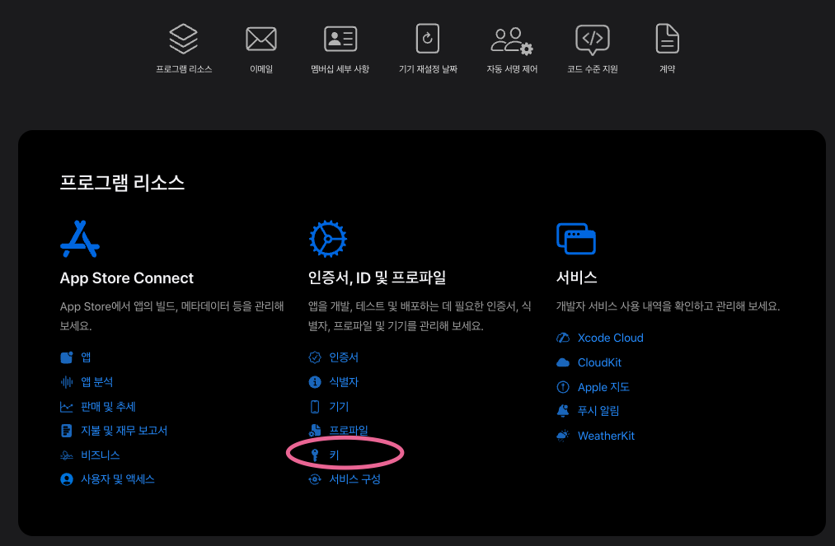Click the 기기 재설정 날짜 device icon
This screenshot has height=546, width=835.
(x=428, y=39)
